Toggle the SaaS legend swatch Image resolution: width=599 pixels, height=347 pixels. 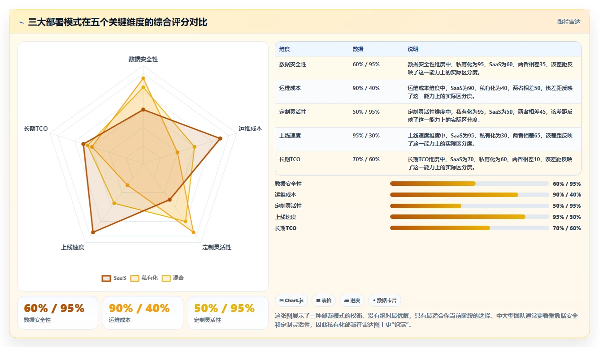pos(106,278)
